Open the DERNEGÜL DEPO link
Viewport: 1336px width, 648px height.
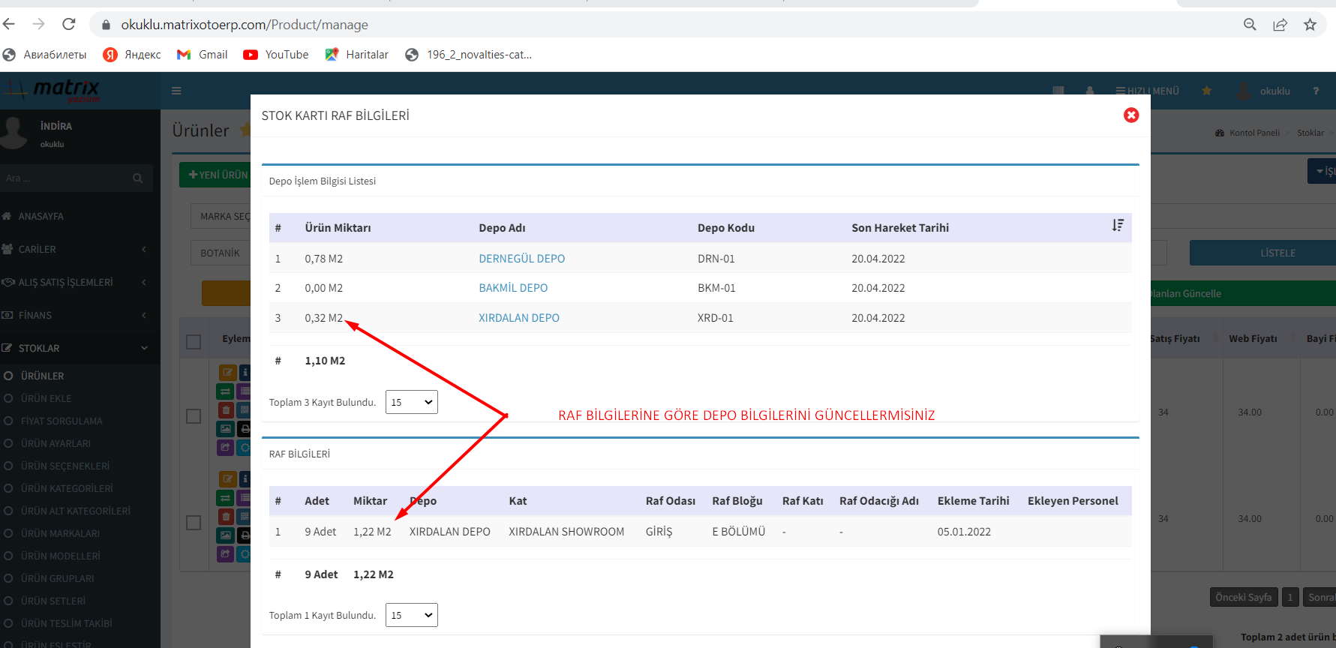(x=521, y=259)
